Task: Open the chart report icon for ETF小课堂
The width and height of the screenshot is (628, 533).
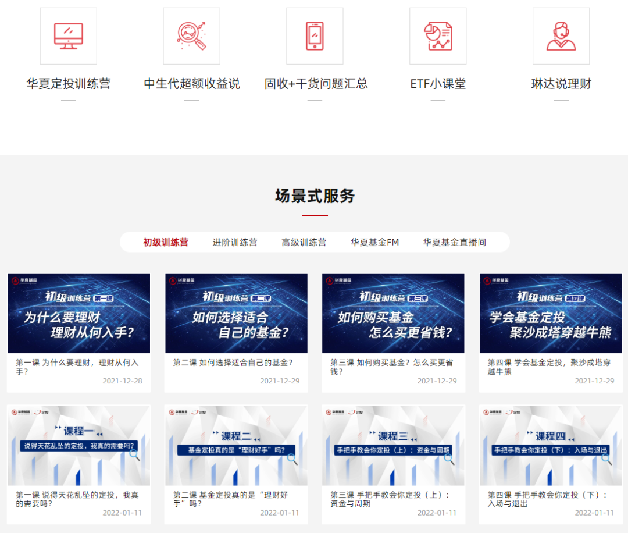Action: pyautogui.click(x=438, y=36)
